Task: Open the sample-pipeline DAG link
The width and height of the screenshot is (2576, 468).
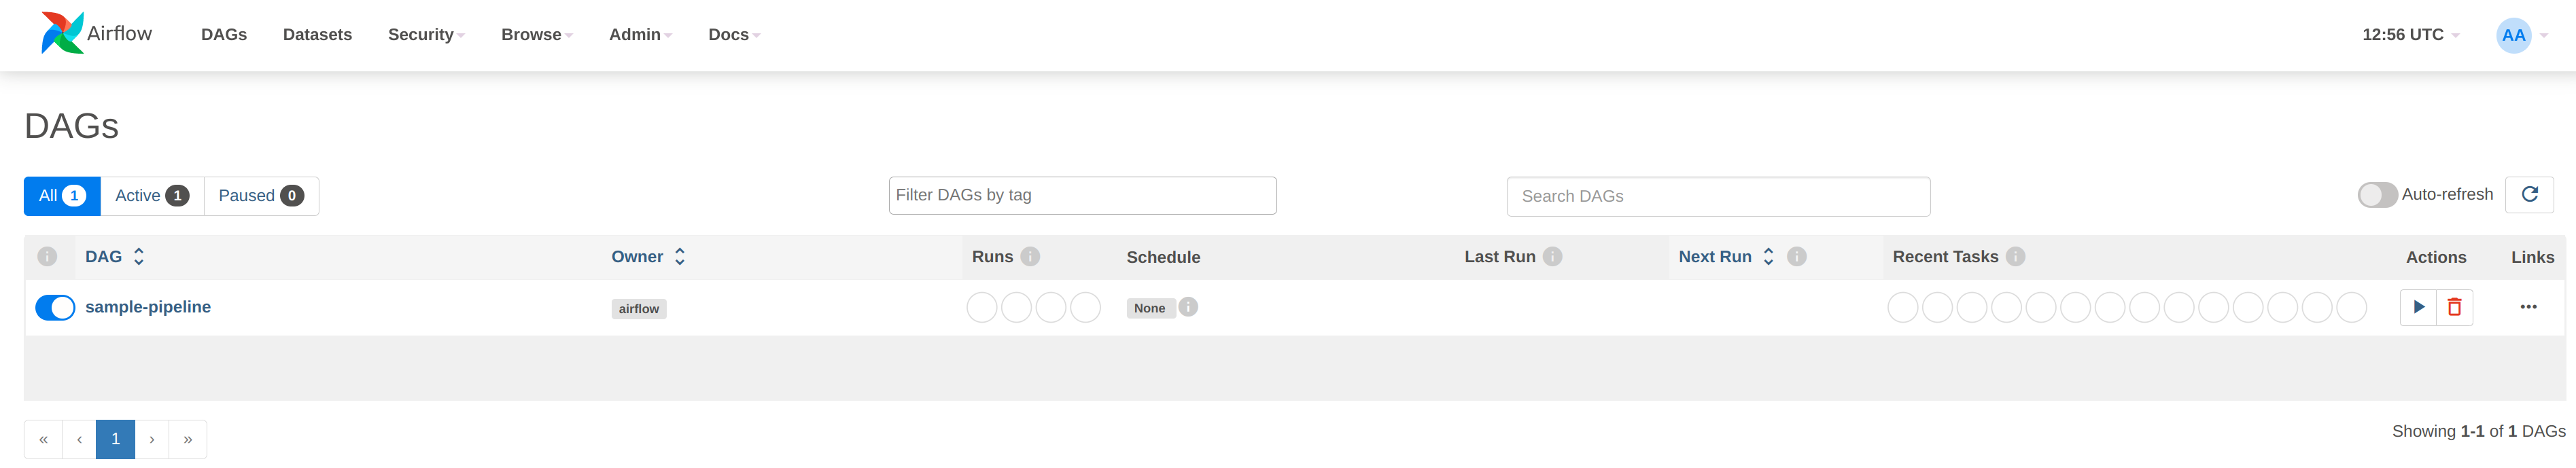Action: [148, 307]
